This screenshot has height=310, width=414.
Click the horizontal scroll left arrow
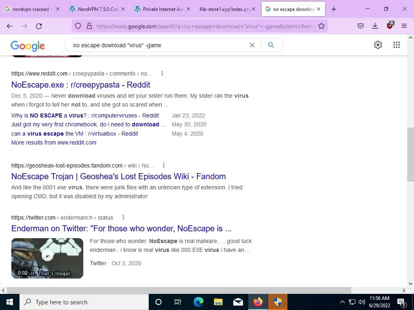pyautogui.click(x=3, y=290)
